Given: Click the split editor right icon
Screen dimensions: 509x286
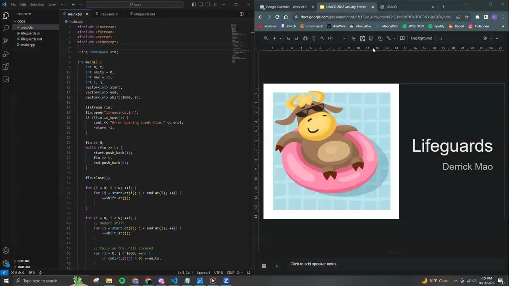Looking at the screenshot, I should tap(241, 14).
